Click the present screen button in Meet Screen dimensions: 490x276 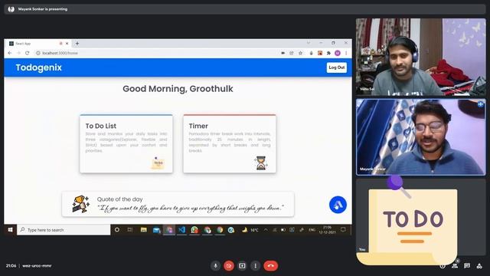point(242,266)
